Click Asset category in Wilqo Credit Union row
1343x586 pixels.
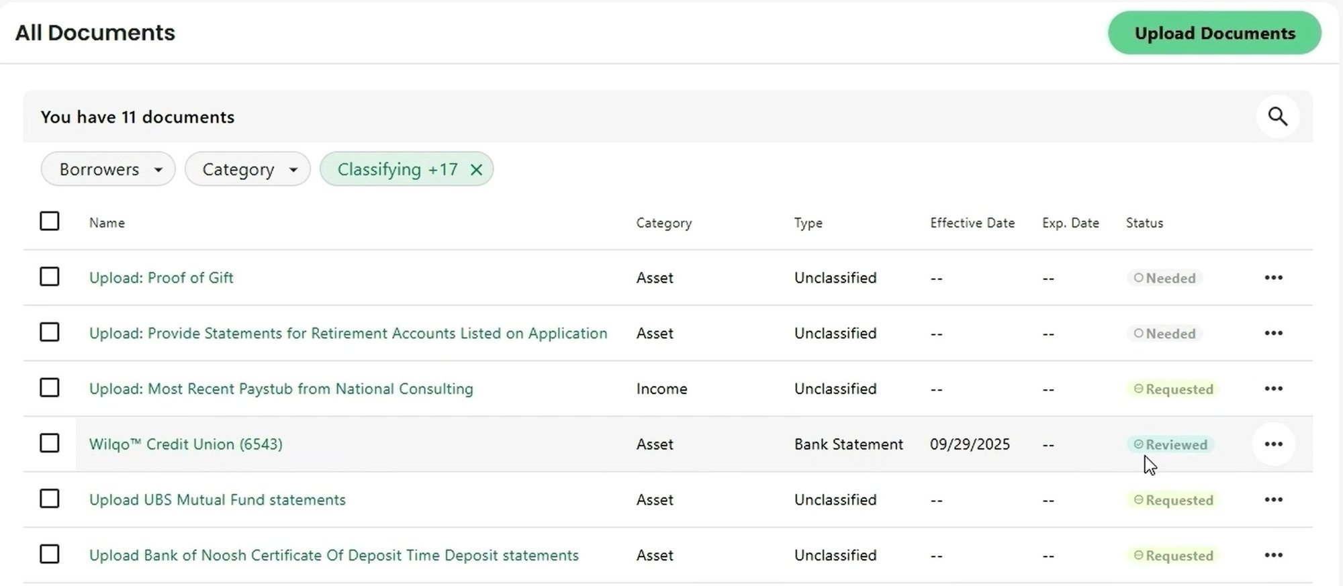[655, 444]
